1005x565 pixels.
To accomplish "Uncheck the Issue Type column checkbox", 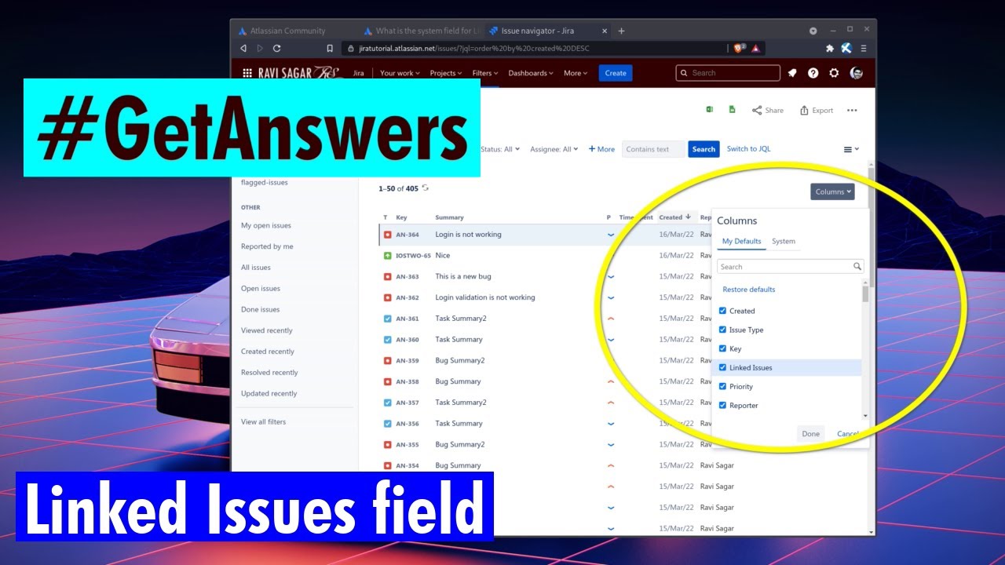I will (723, 330).
